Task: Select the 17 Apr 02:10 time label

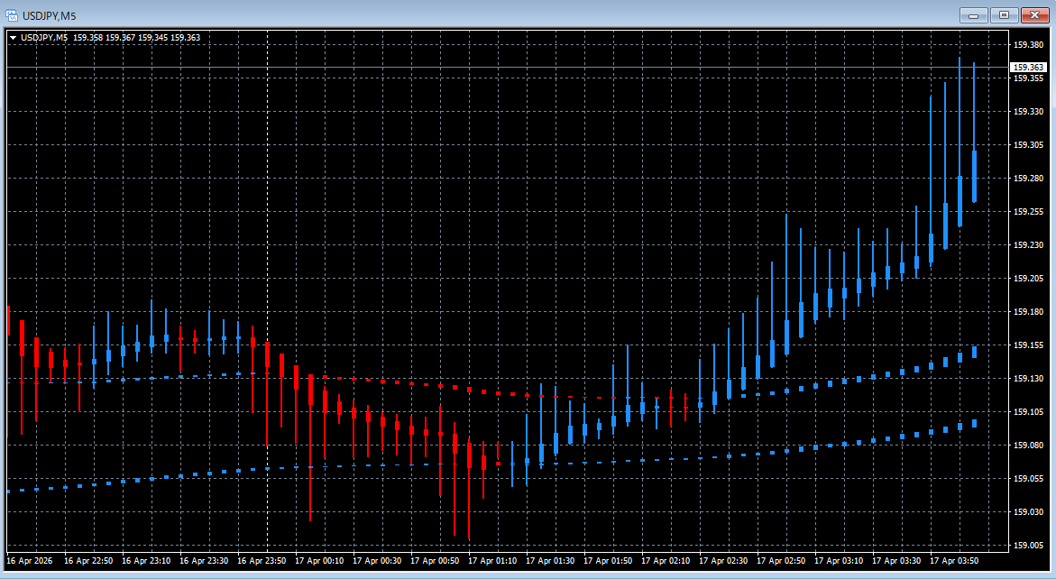Action: click(x=666, y=561)
